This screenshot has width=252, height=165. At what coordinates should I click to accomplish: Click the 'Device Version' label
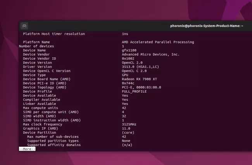tap(37, 63)
